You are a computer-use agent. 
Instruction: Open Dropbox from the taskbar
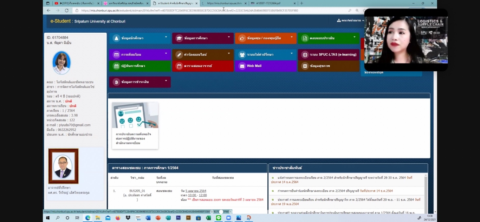pos(128,218)
